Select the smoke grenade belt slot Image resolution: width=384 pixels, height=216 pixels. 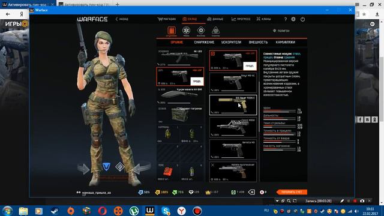pos(192,172)
